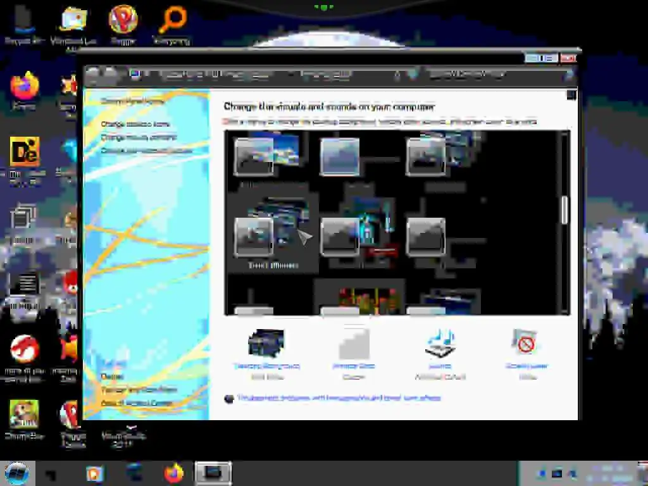The image size is (648, 486).
Task: Click the troubleshoot link's round icon
Action: 229,399
